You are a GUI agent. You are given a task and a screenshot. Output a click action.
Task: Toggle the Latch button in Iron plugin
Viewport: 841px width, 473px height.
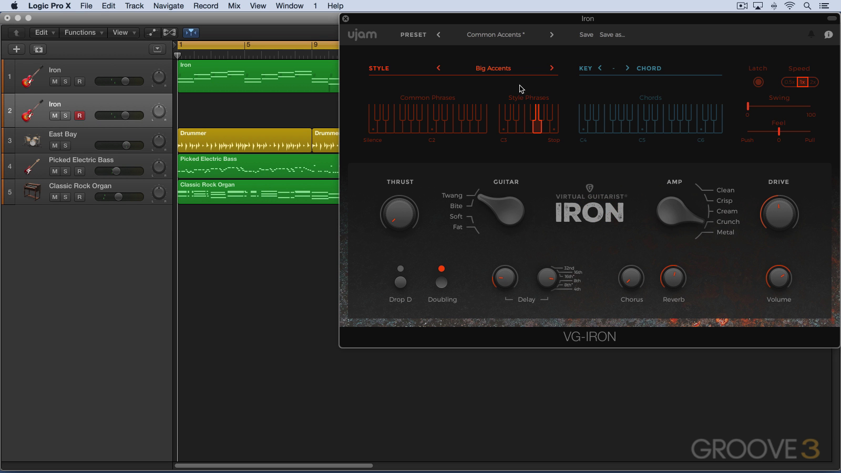pyautogui.click(x=758, y=82)
